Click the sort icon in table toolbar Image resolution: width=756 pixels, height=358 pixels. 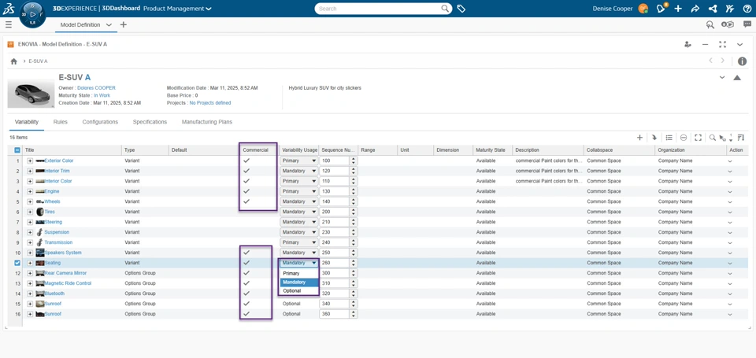[x=741, y=138]
